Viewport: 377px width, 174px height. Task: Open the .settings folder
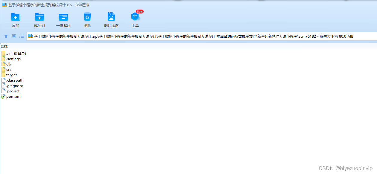coord(13,59)
